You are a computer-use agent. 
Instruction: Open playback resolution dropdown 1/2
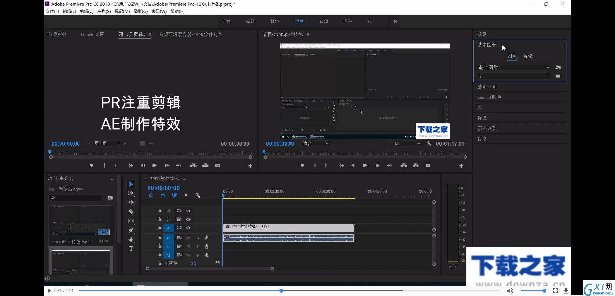point(407,143)
